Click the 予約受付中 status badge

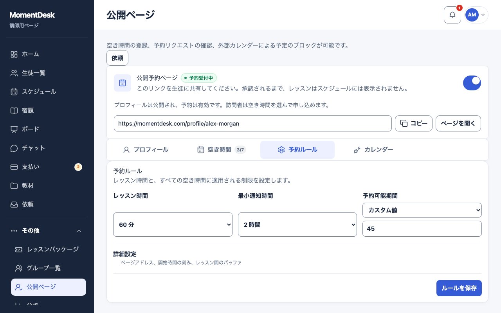pyautogui.click(x=199, y=78)
